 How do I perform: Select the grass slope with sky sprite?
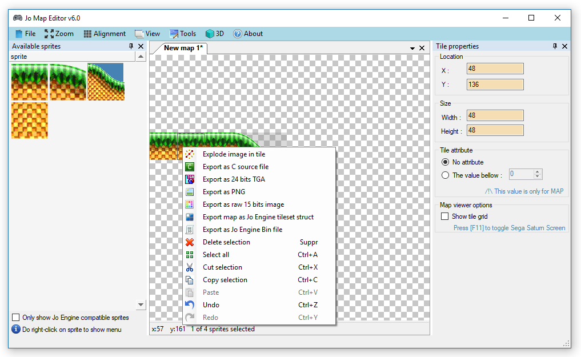click(106, 82)
